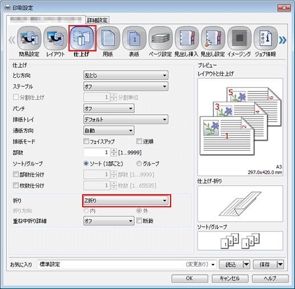Click the OK button
This screenshot has height=289, width=295.
[189, 279]
